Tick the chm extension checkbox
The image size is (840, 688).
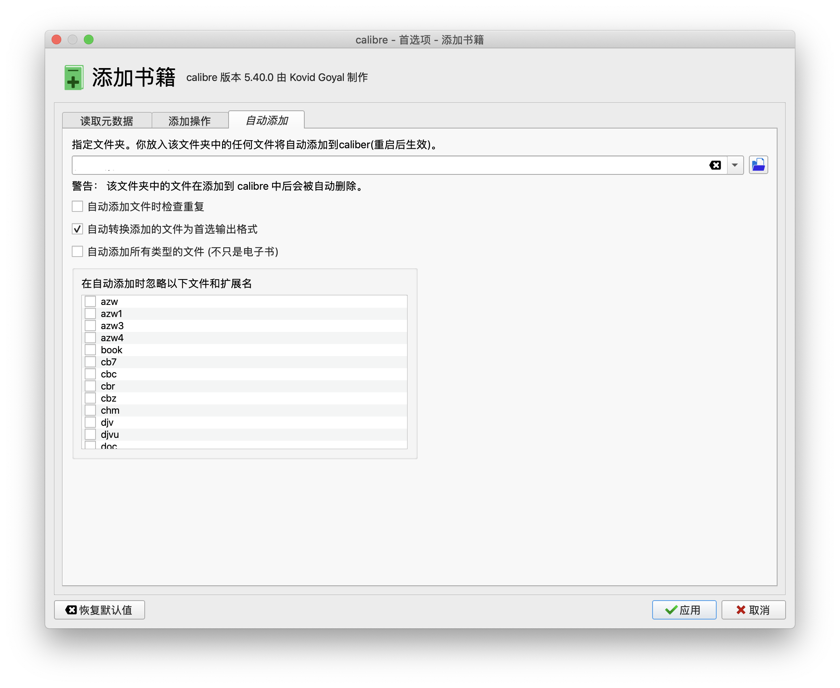point(90,410)
